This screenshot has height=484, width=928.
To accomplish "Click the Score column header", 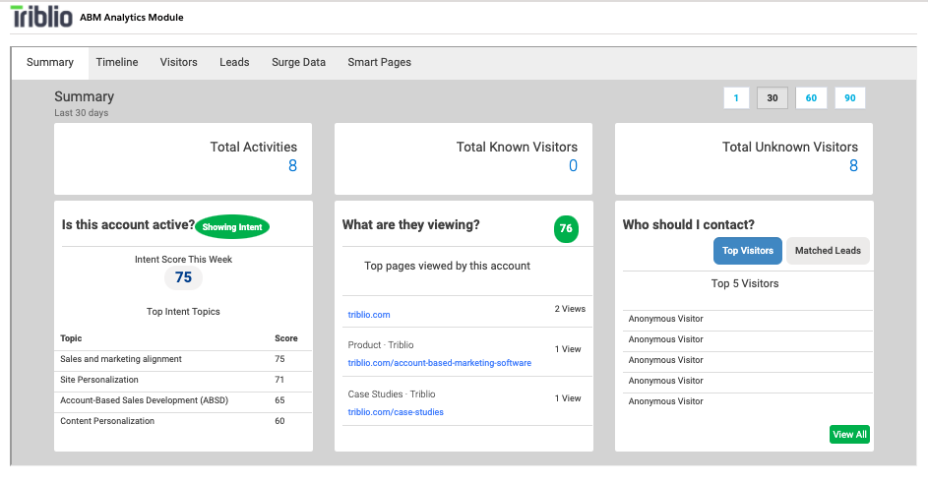I will click(285, 338).
